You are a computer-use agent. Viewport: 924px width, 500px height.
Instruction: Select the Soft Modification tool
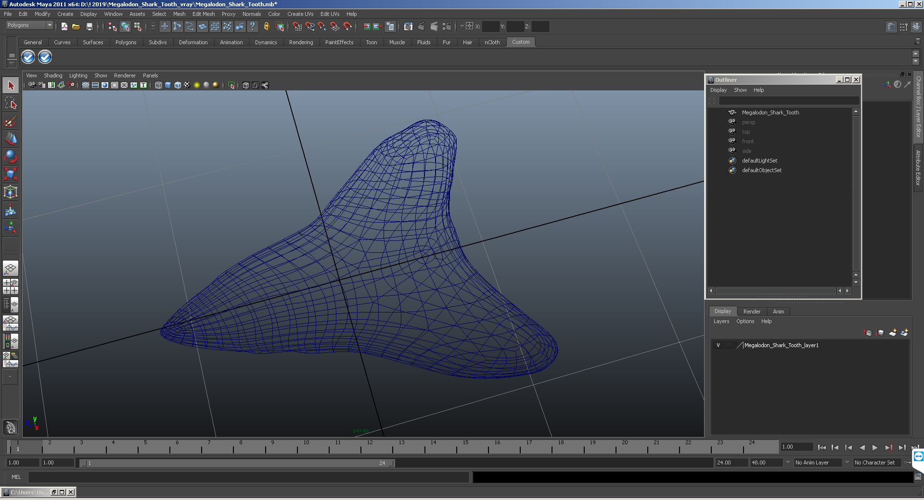tap(11, 210)
